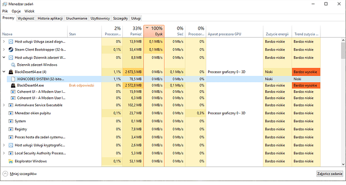Expand the Steam Client Bootstrapper entry
The height and width of the screenshot is (185, 346).
[4, 50]
